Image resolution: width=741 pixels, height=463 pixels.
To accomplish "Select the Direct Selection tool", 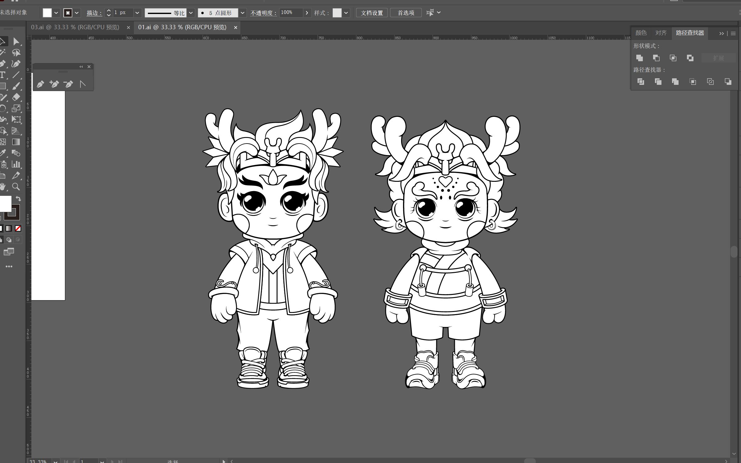I will (x=16, y=42).
